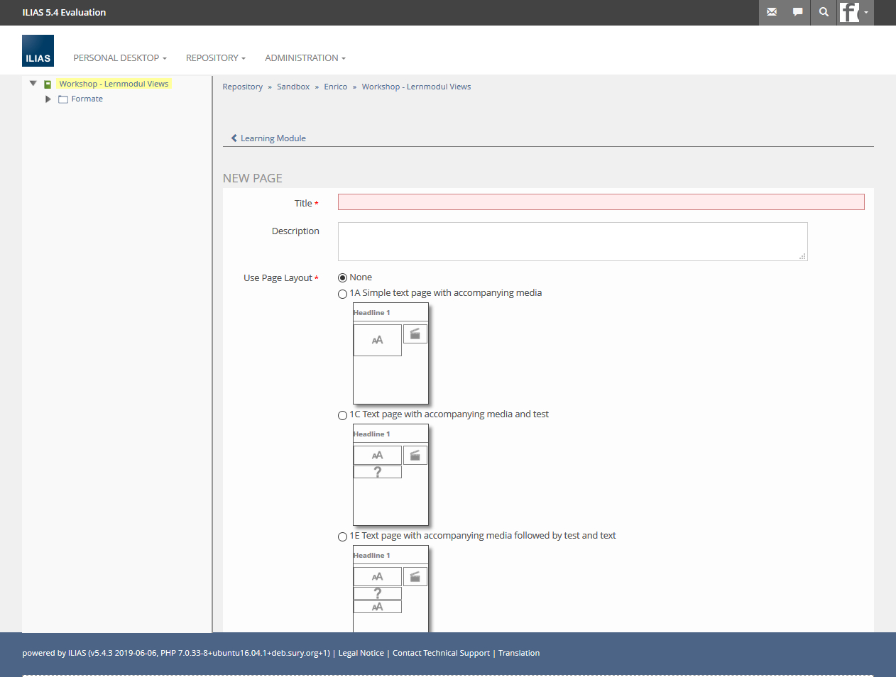Image resolution: width=896 pixels, height=677 pixels.
Task: Expand the Formate tree node
Action: (48, 99)
